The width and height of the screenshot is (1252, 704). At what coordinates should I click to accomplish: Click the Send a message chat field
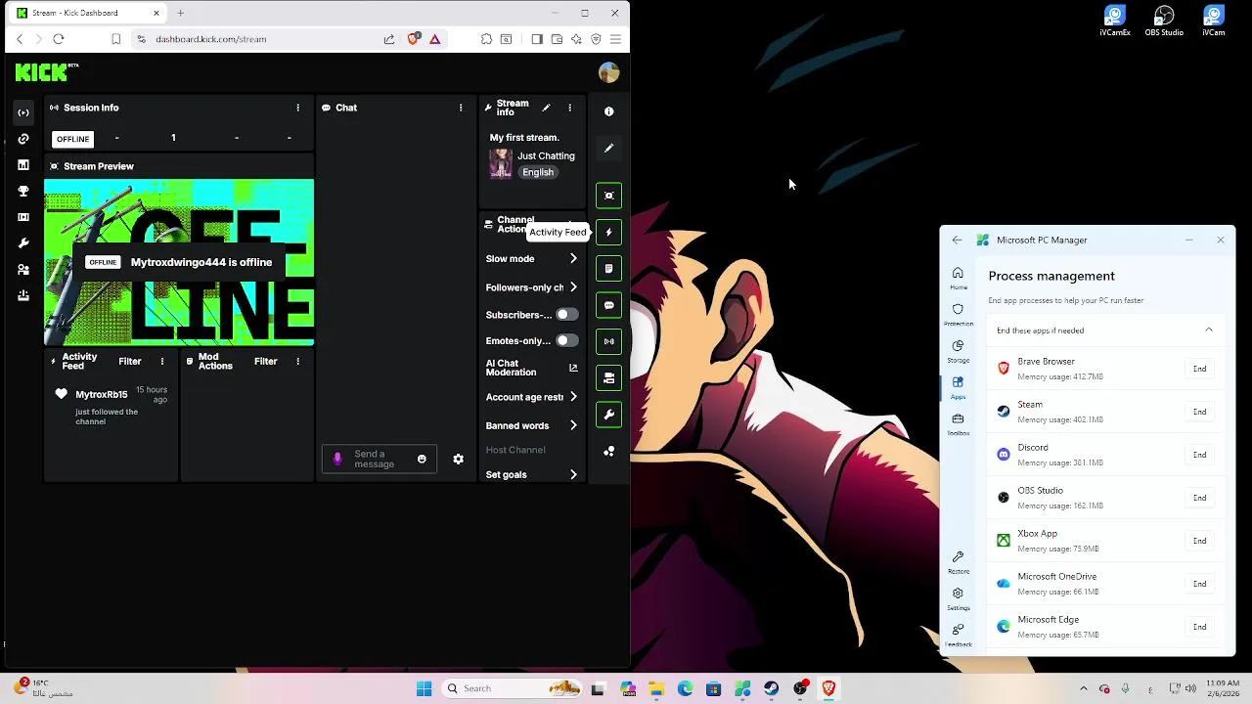[380, 459]
